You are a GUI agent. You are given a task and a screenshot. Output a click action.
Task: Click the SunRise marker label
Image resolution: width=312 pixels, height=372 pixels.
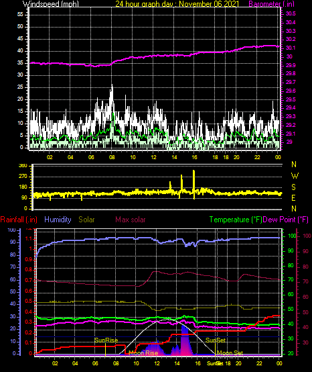pyautogui.click(x=106, y=340)
